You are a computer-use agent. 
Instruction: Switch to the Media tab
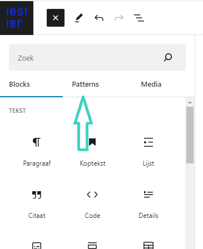pyautogui.click(x=151, y=84)
